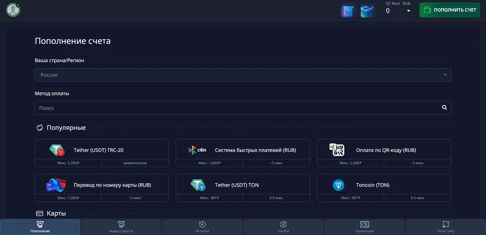486x235 pixels.
Task: Select the Tether (USDT) TRC-20 payment method
Action: click(x=102, y=150)
